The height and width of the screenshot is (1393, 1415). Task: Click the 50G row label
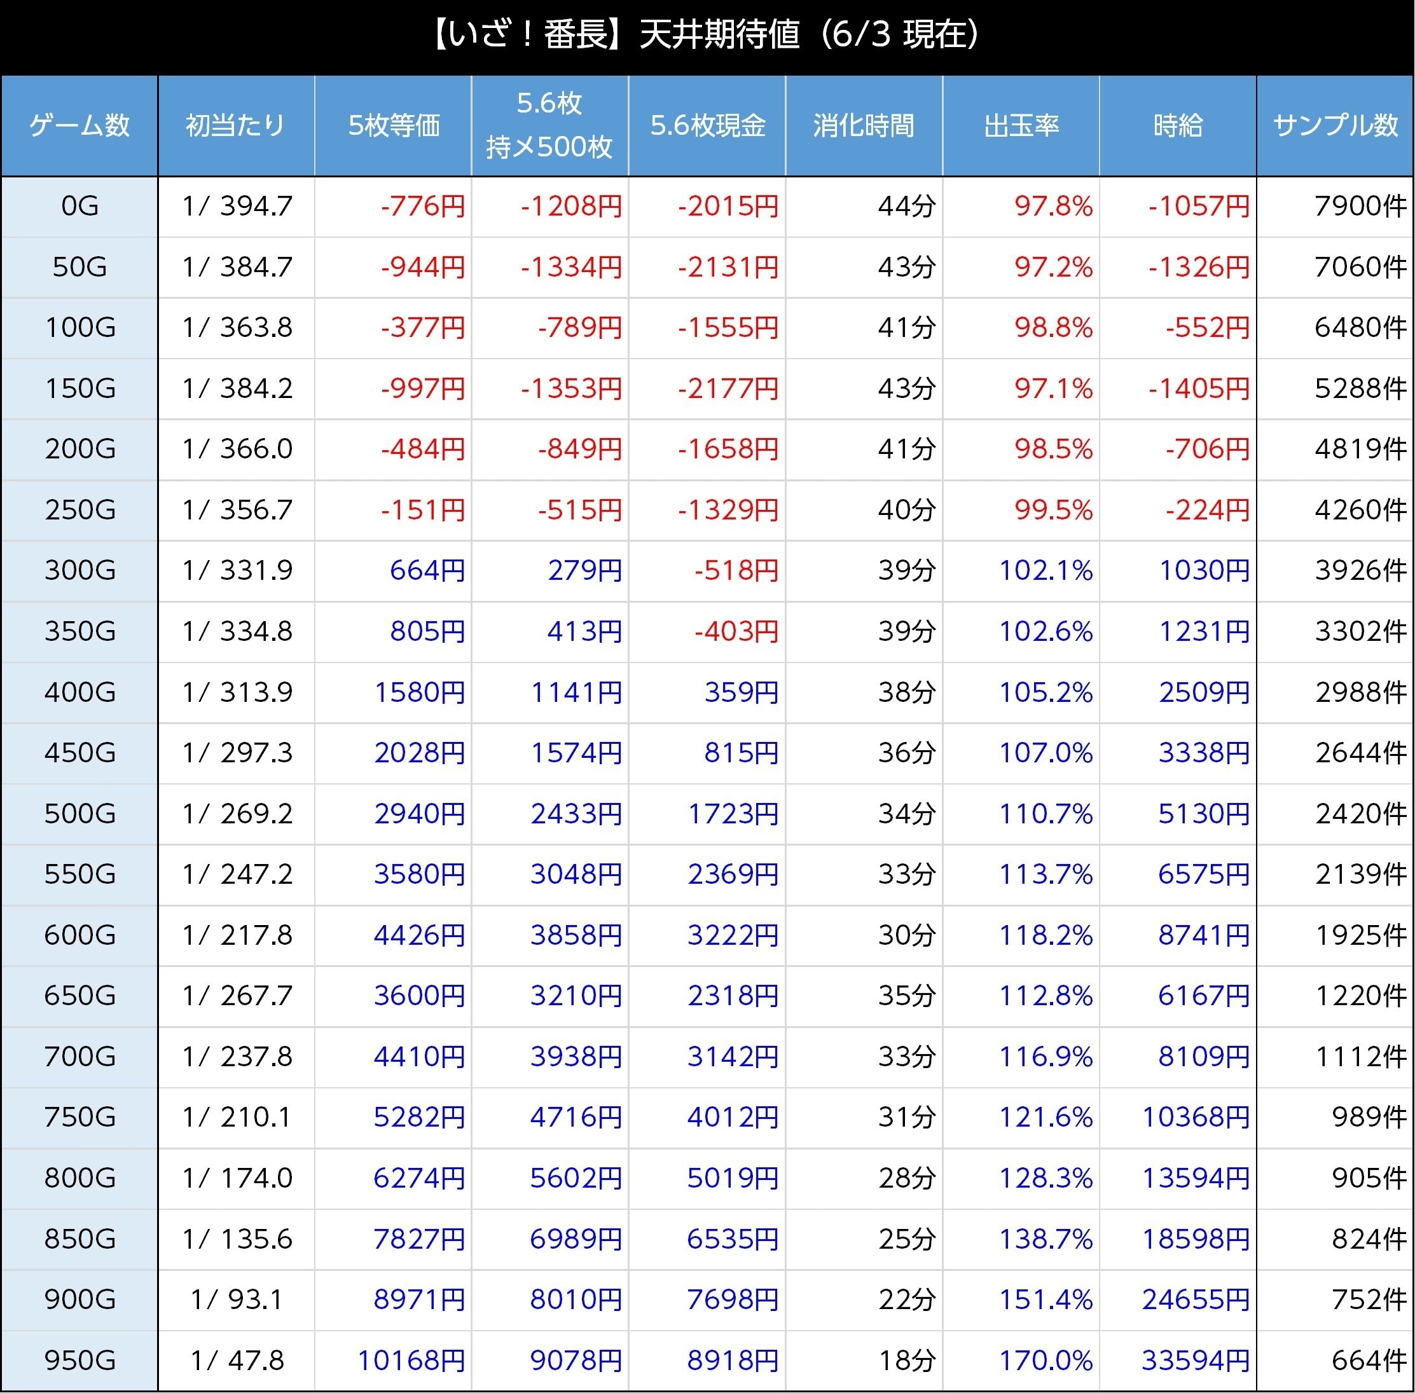pos(79,267)
